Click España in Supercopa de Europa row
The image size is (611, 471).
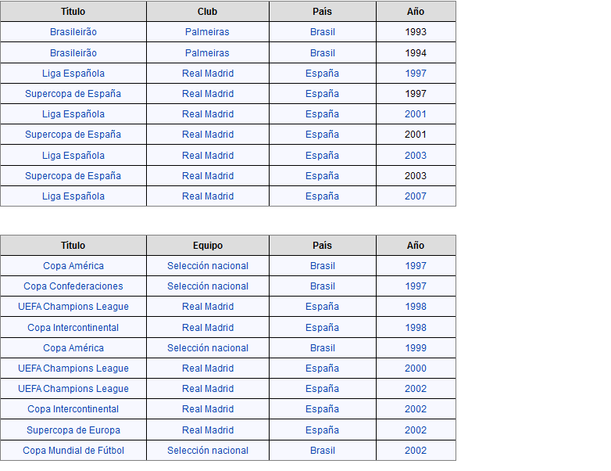322,430
